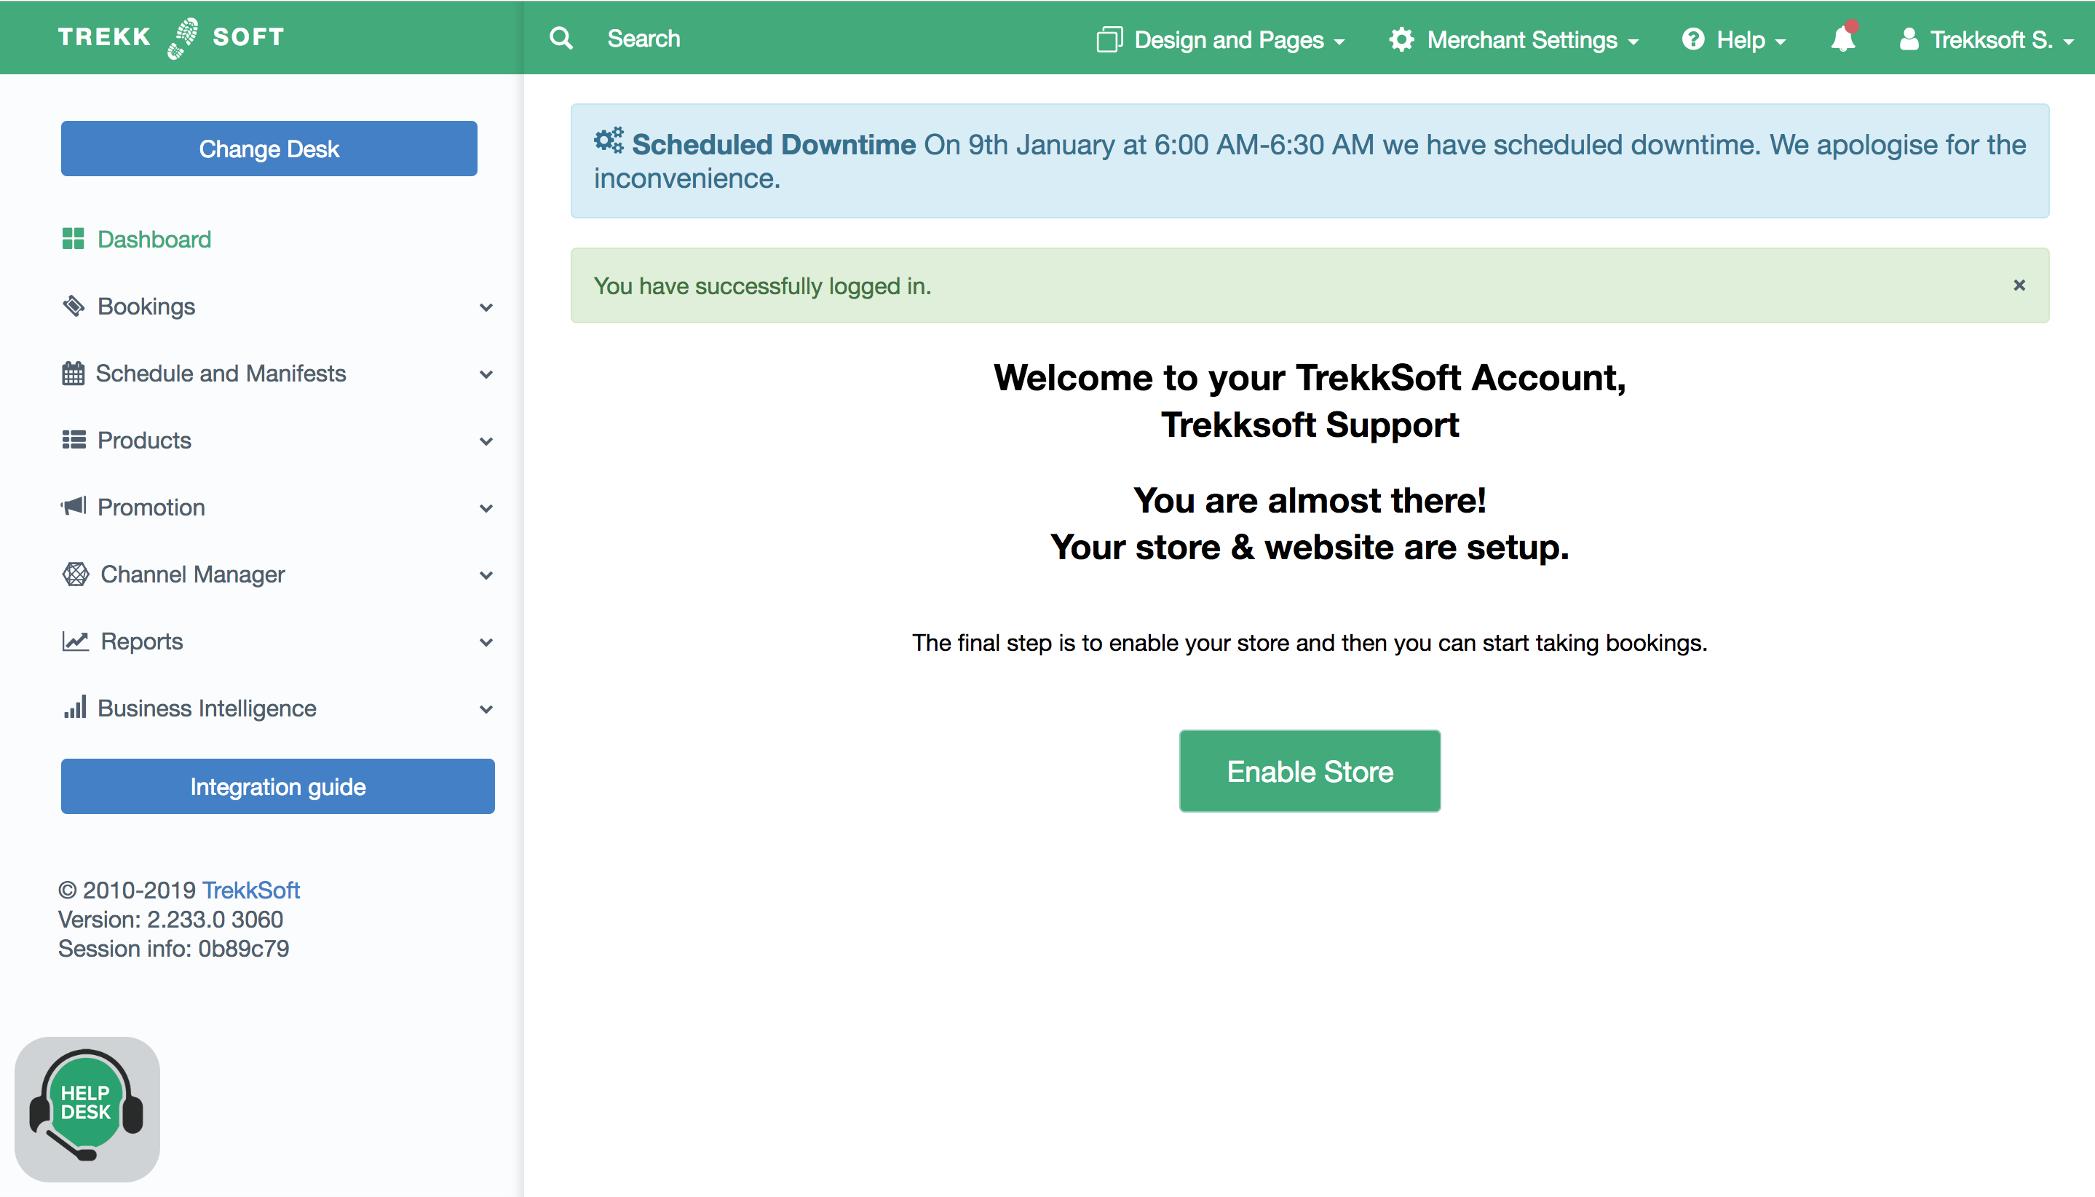2095x1197 pixels.
Task: Open the TrekkSoft footer link
Action: (250, 890)
